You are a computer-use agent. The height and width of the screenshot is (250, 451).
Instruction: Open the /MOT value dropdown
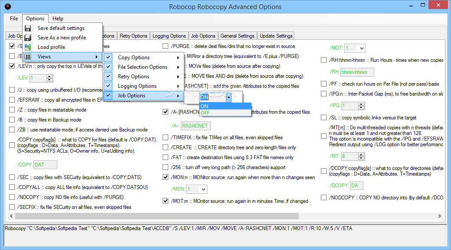point(362,48)
